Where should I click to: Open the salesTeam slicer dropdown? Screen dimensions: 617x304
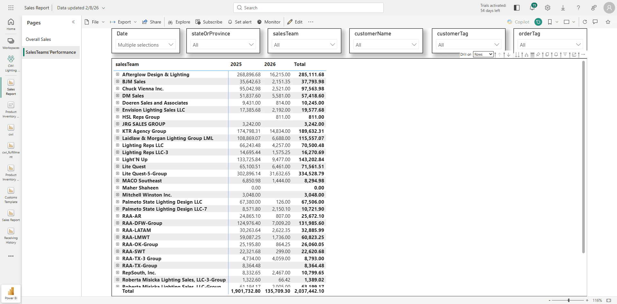point(304,45)
